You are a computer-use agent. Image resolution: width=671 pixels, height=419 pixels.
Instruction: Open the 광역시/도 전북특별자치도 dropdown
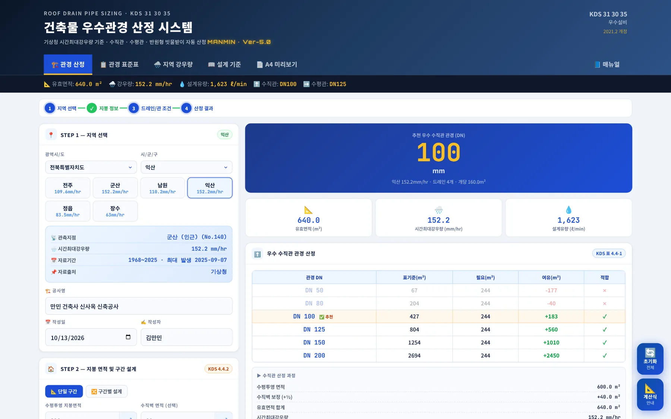coord(91,167)
